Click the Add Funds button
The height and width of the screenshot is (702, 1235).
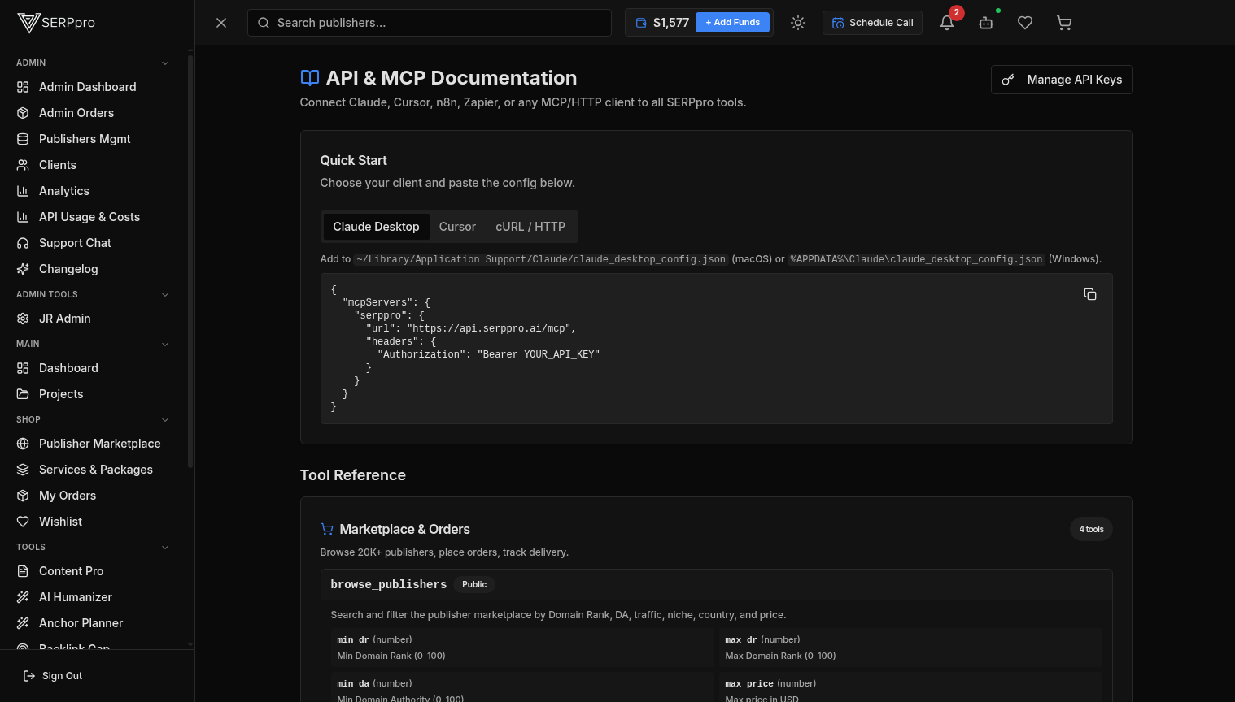pyautogui.click(x=732, y=22)
